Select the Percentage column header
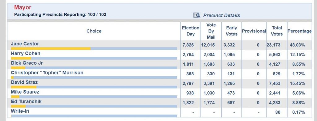Viewport: 317px width, 121px height. [x=299, y=31]
